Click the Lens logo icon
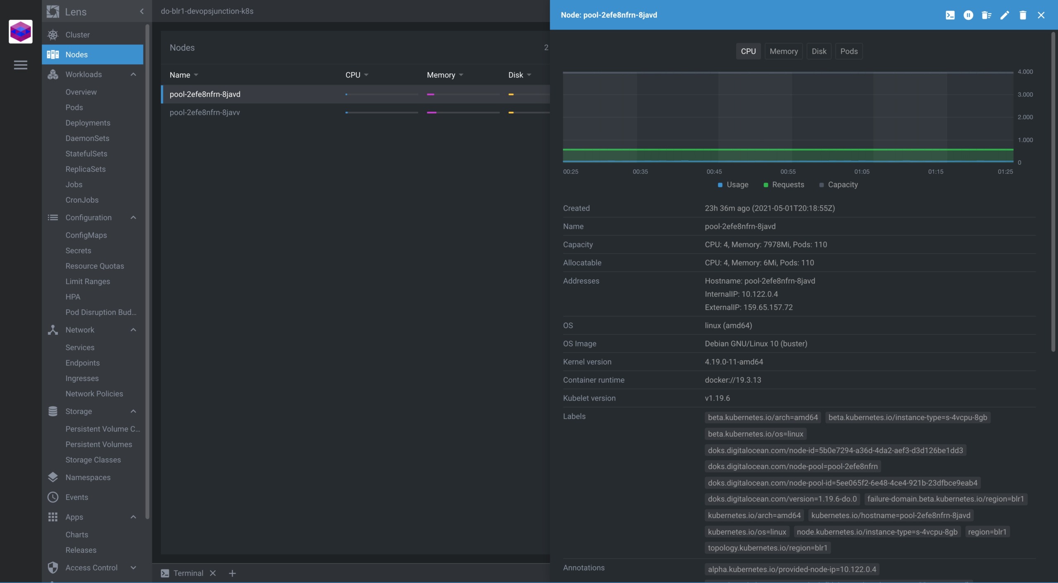 pyautogui.click(x=53, y=11)
